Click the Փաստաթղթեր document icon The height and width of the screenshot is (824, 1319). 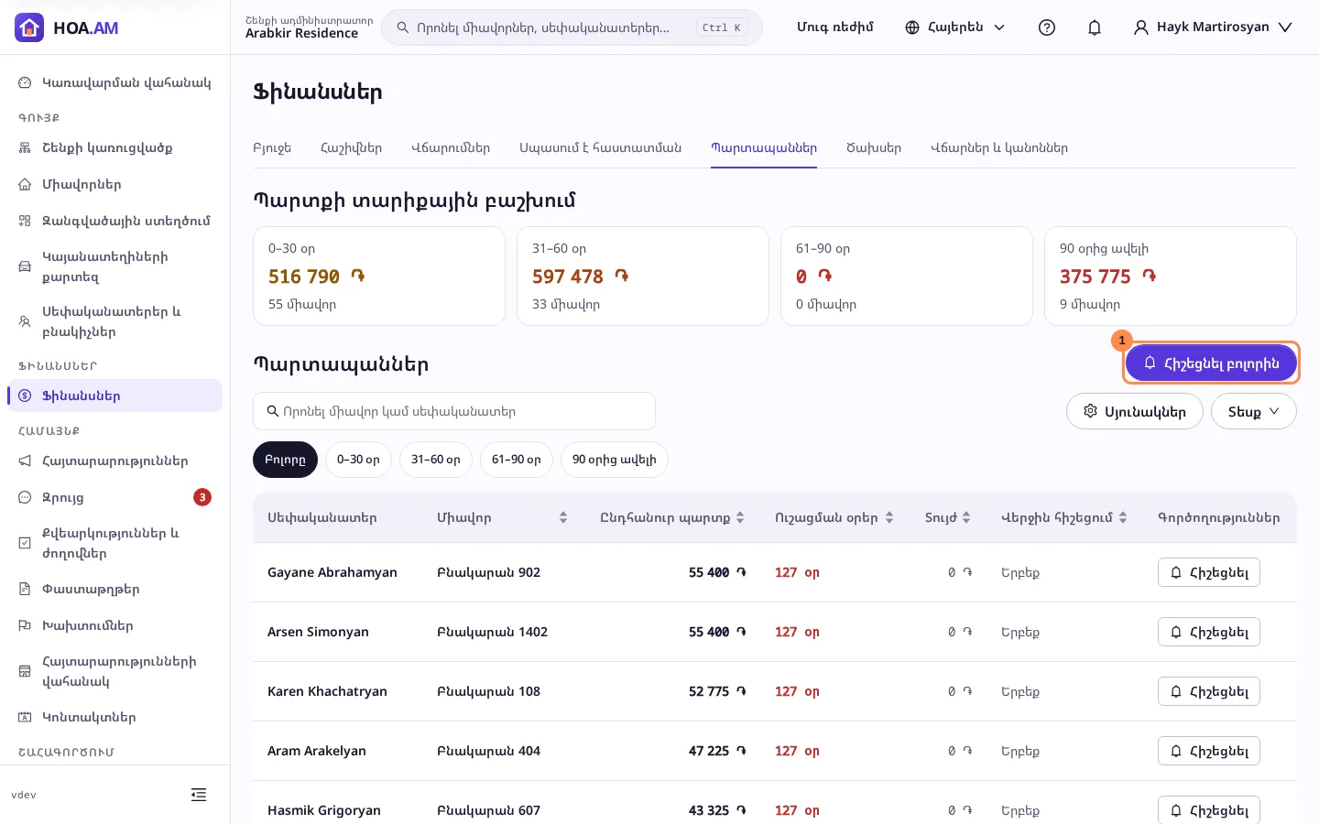25,589
